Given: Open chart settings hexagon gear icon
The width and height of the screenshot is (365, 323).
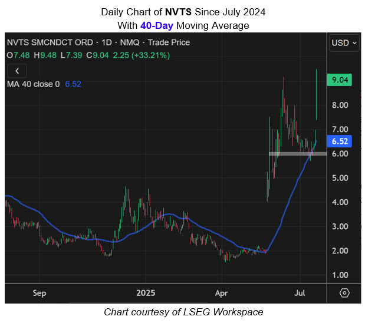Looking at the screenshot, I should pyautogui.click(x=344, y=293).
